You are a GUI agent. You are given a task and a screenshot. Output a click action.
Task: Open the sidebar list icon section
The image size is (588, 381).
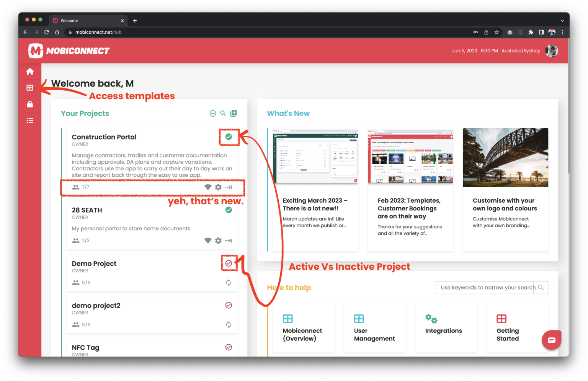point(30,120)
